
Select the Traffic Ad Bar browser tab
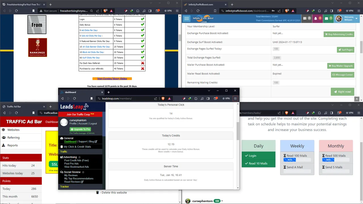(x=23, y=107)
